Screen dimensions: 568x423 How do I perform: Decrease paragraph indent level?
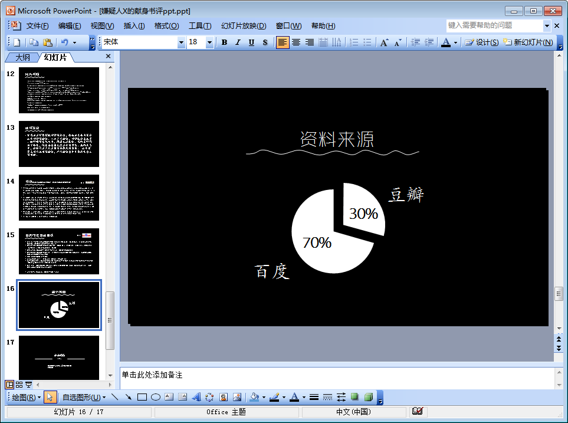click(x=415, y=42)
